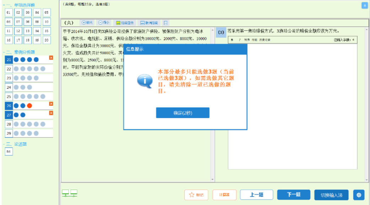Click the down arrow of the answer pane scrollbar
370x205 pixels.
coord(366,180)
